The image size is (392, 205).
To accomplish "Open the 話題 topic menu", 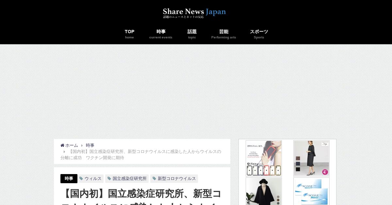I will pyautogui.click(x=192, y=34).
